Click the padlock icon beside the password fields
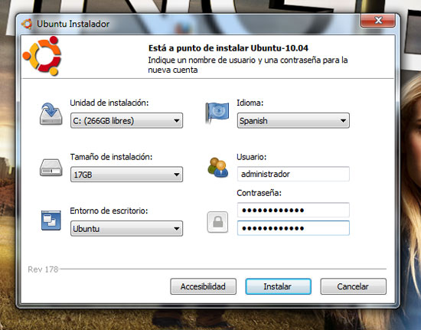The image size is (421, 330). click(217, 222)
